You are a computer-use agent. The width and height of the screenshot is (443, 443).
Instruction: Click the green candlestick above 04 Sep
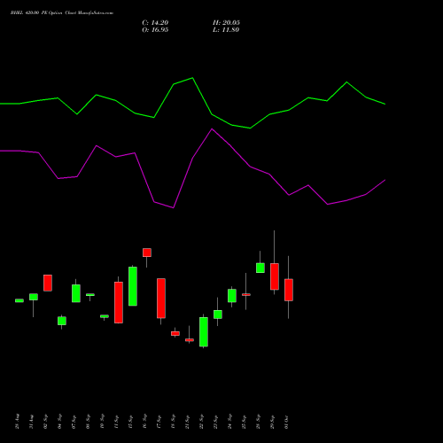click(62, 321)
